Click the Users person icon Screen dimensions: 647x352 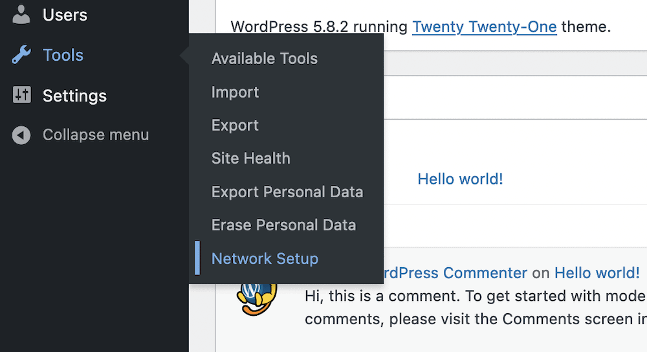click(21, 14)
